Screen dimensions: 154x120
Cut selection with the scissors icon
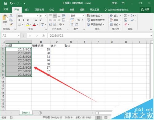pyautogui.click(x=11, y=16)
